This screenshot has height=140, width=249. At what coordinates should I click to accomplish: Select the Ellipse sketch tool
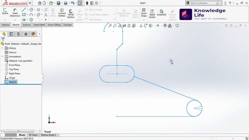point(39,15)
